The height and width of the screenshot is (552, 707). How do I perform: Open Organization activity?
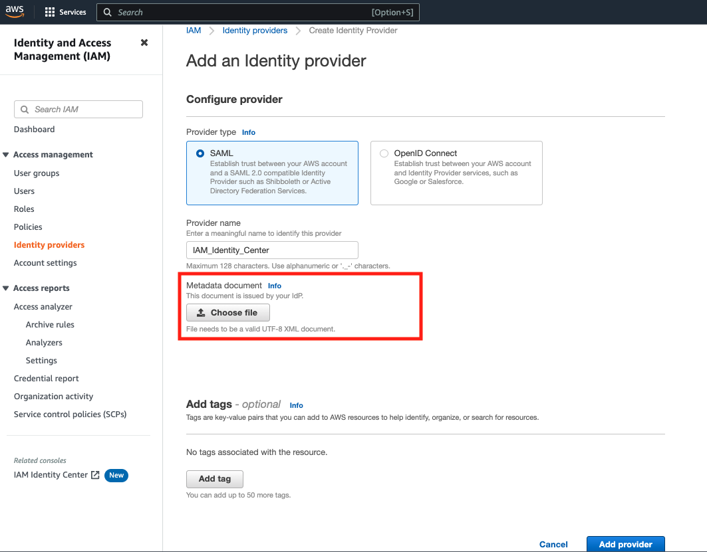(x=53, y=396)
